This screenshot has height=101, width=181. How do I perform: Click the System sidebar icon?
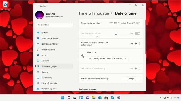click(38, 33)
